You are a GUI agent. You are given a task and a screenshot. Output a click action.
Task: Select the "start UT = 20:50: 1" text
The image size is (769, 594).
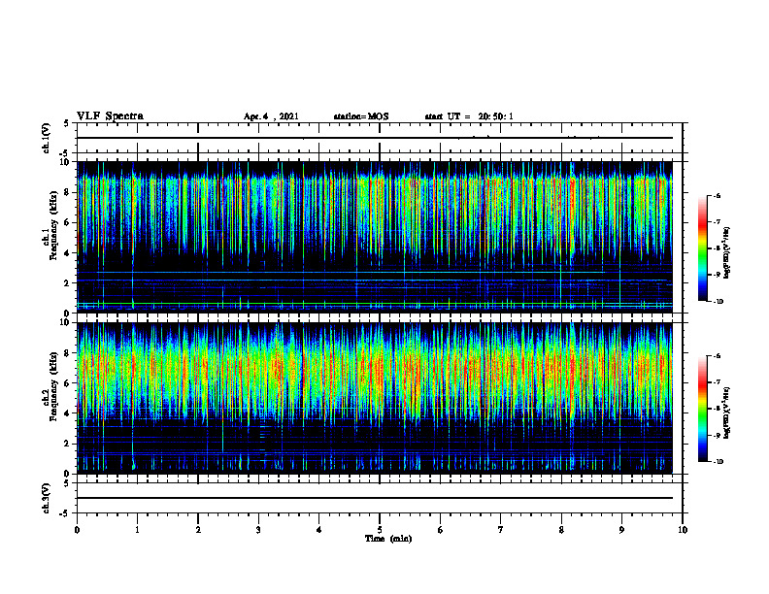(469, 116)
